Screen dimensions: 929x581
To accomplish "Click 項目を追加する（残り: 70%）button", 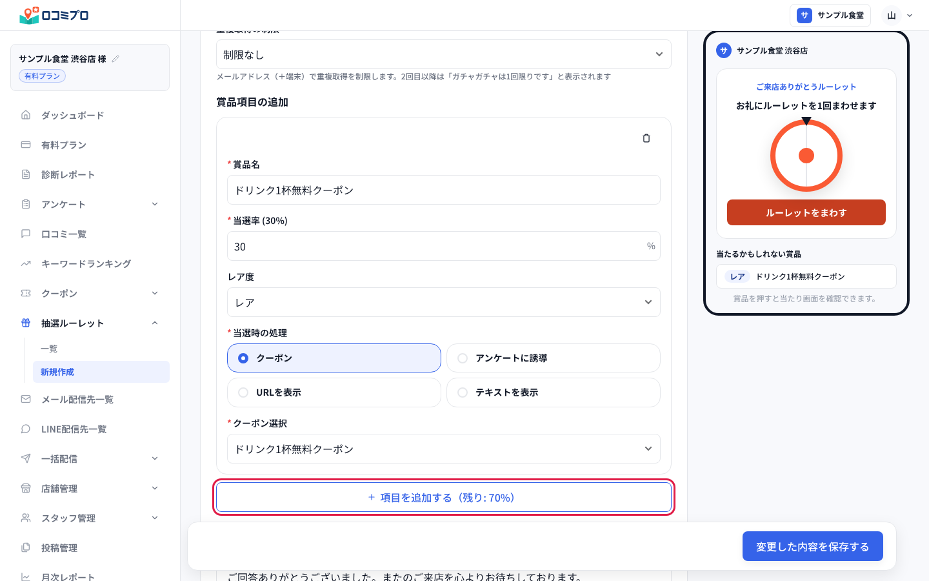I will (444, 498).
